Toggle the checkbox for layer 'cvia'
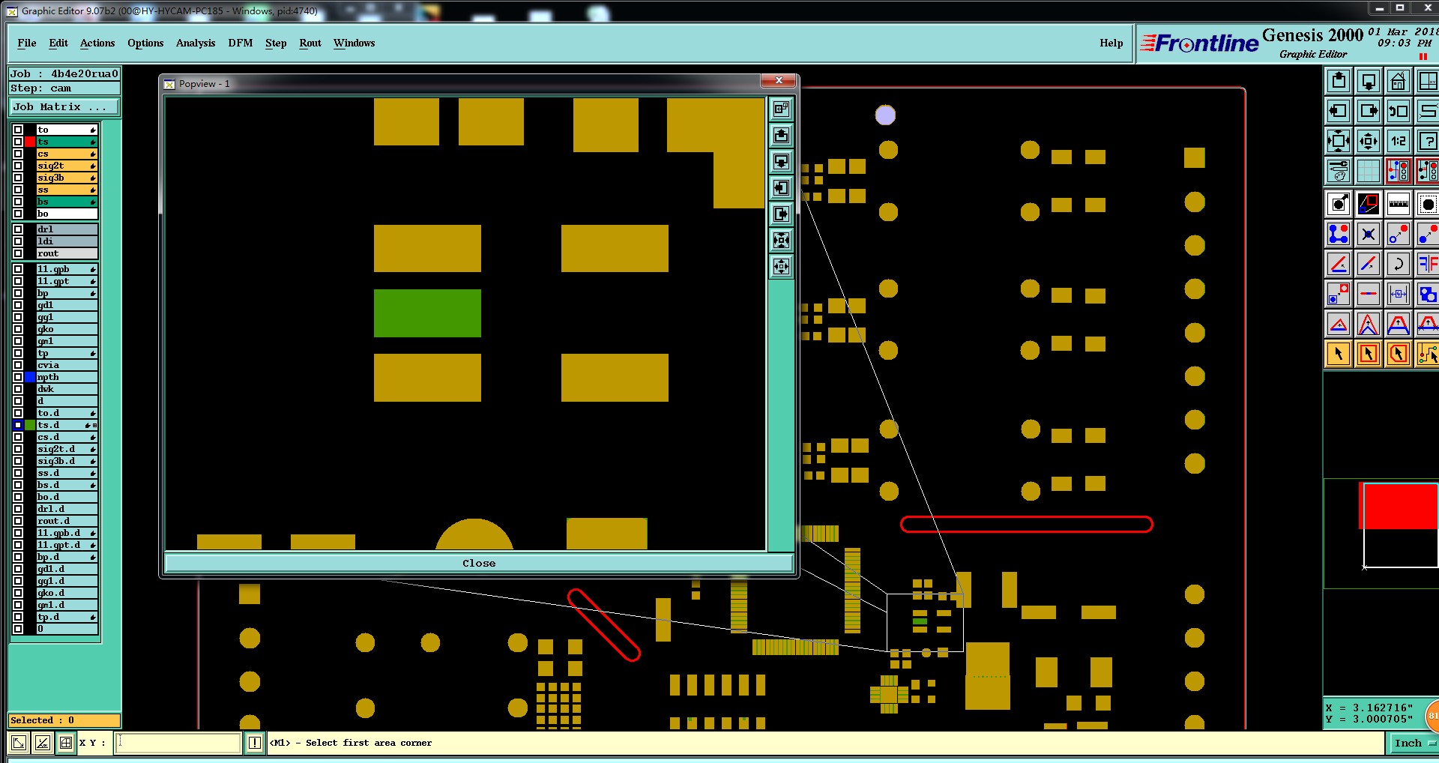 point(18,365)
